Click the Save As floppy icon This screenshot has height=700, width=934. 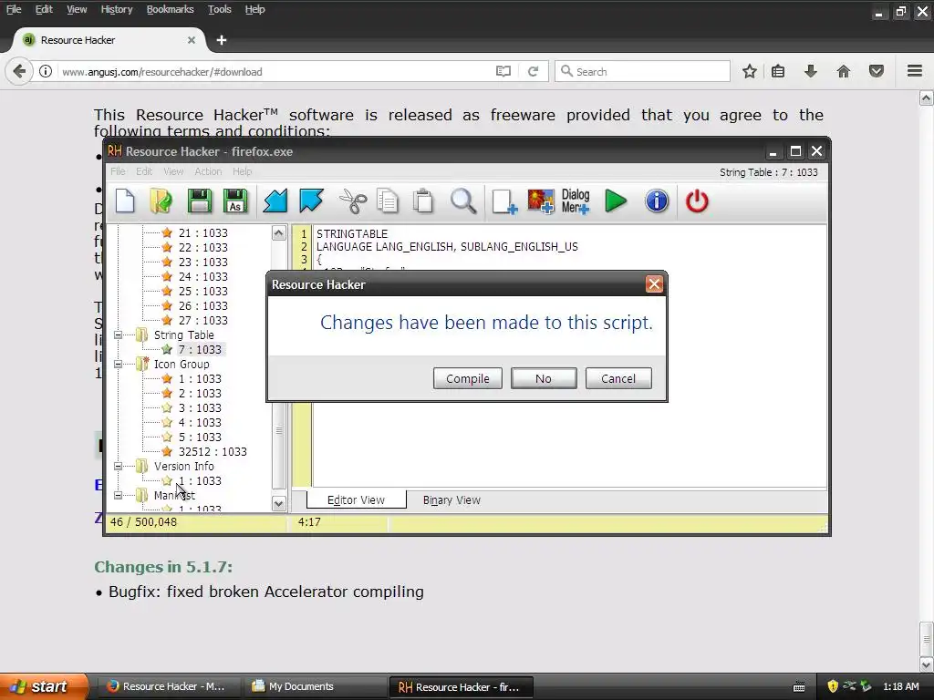tap(235, 201)
